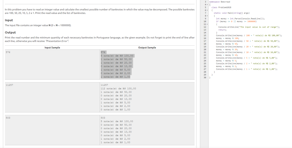Collapse the namespace block at line 4
Image resolution: width=292 pixels, height=148 pixels.
207,5
